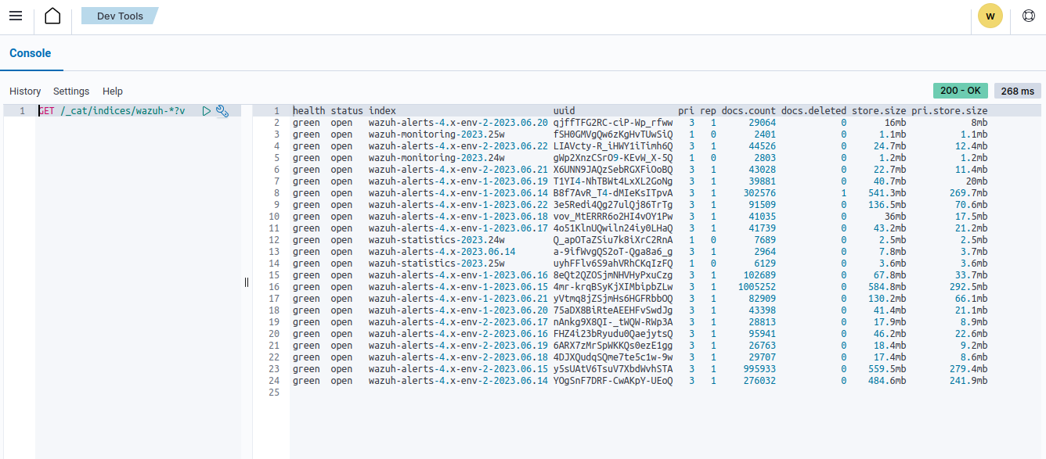Click in the GET /_cat/indices request line
This screenshot has width=1046, height=459.
click(x=112, y=111)
